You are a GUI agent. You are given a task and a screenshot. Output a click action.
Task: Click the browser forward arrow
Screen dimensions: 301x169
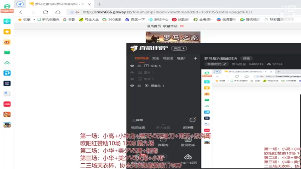(x=33, y=12)
